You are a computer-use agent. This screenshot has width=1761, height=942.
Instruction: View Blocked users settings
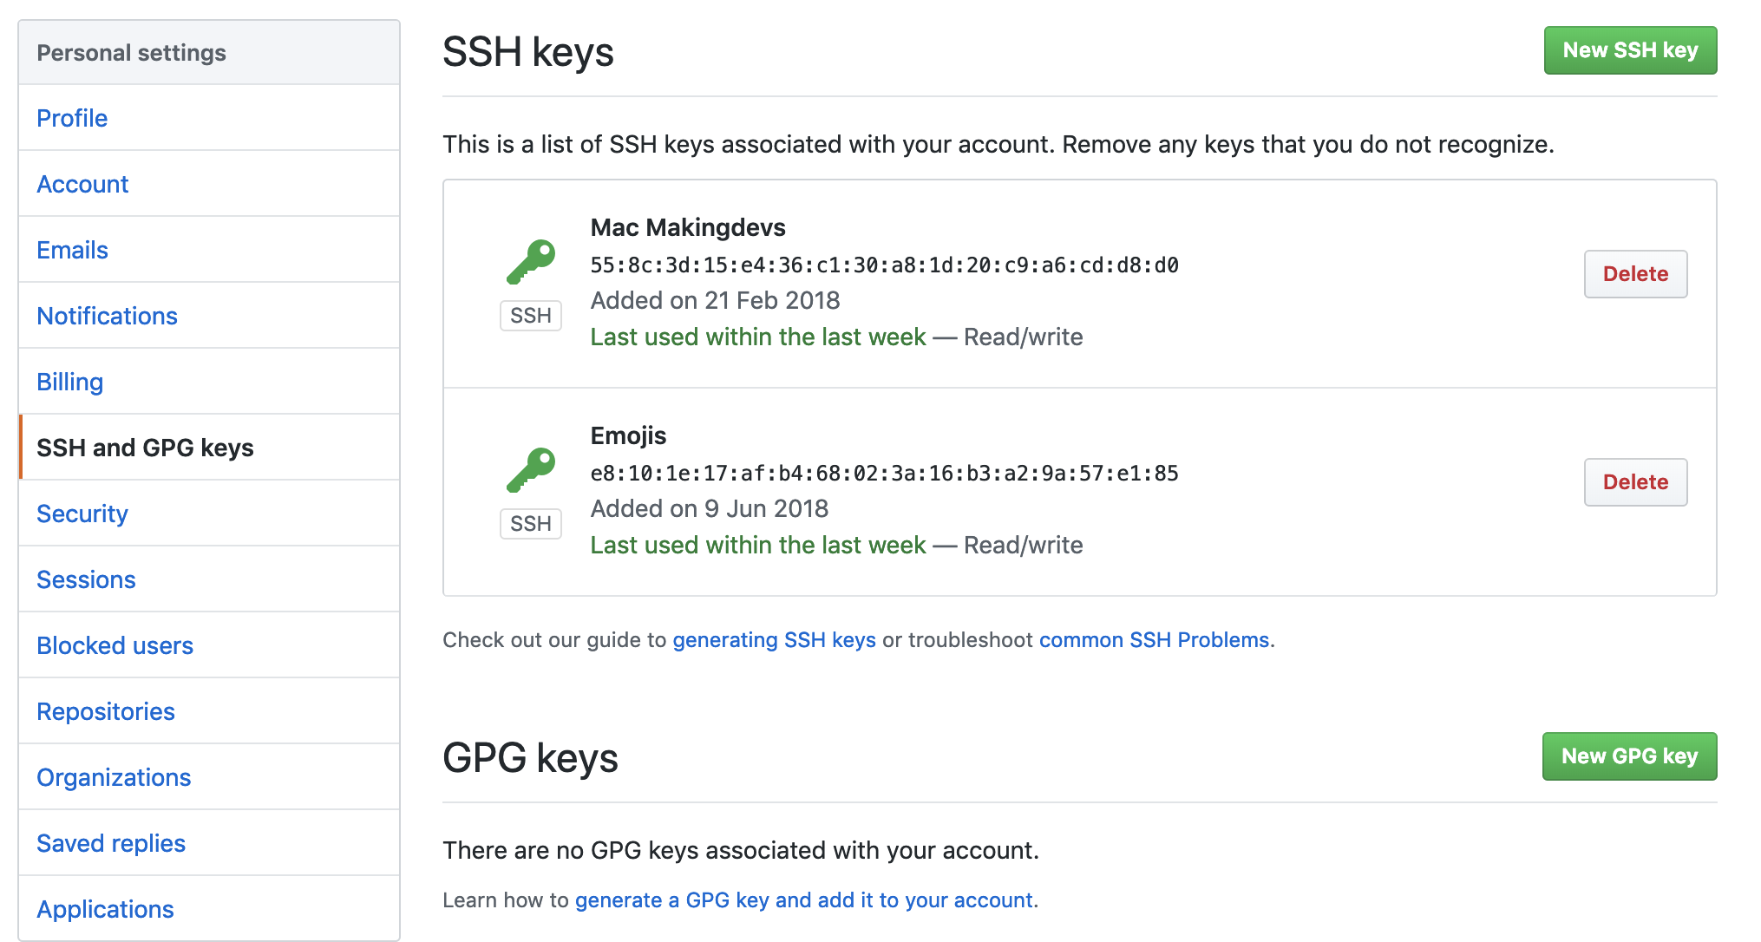[115, 645]
